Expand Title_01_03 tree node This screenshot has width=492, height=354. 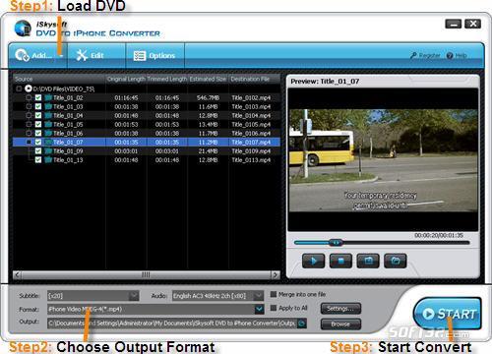(29, 106)
